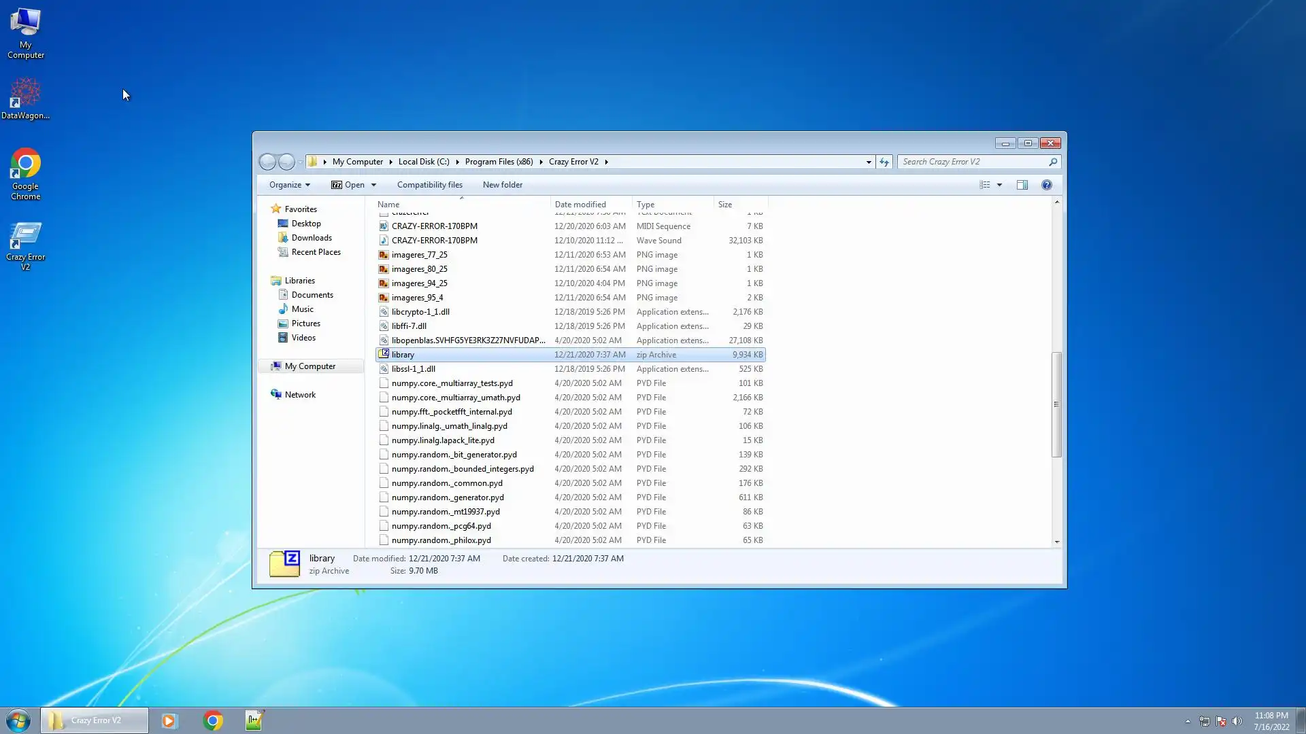The width and height of the screenshot is (1306, 734).
Task: Click the preview pane toggle icon
Action: [x=1022, y=185]
